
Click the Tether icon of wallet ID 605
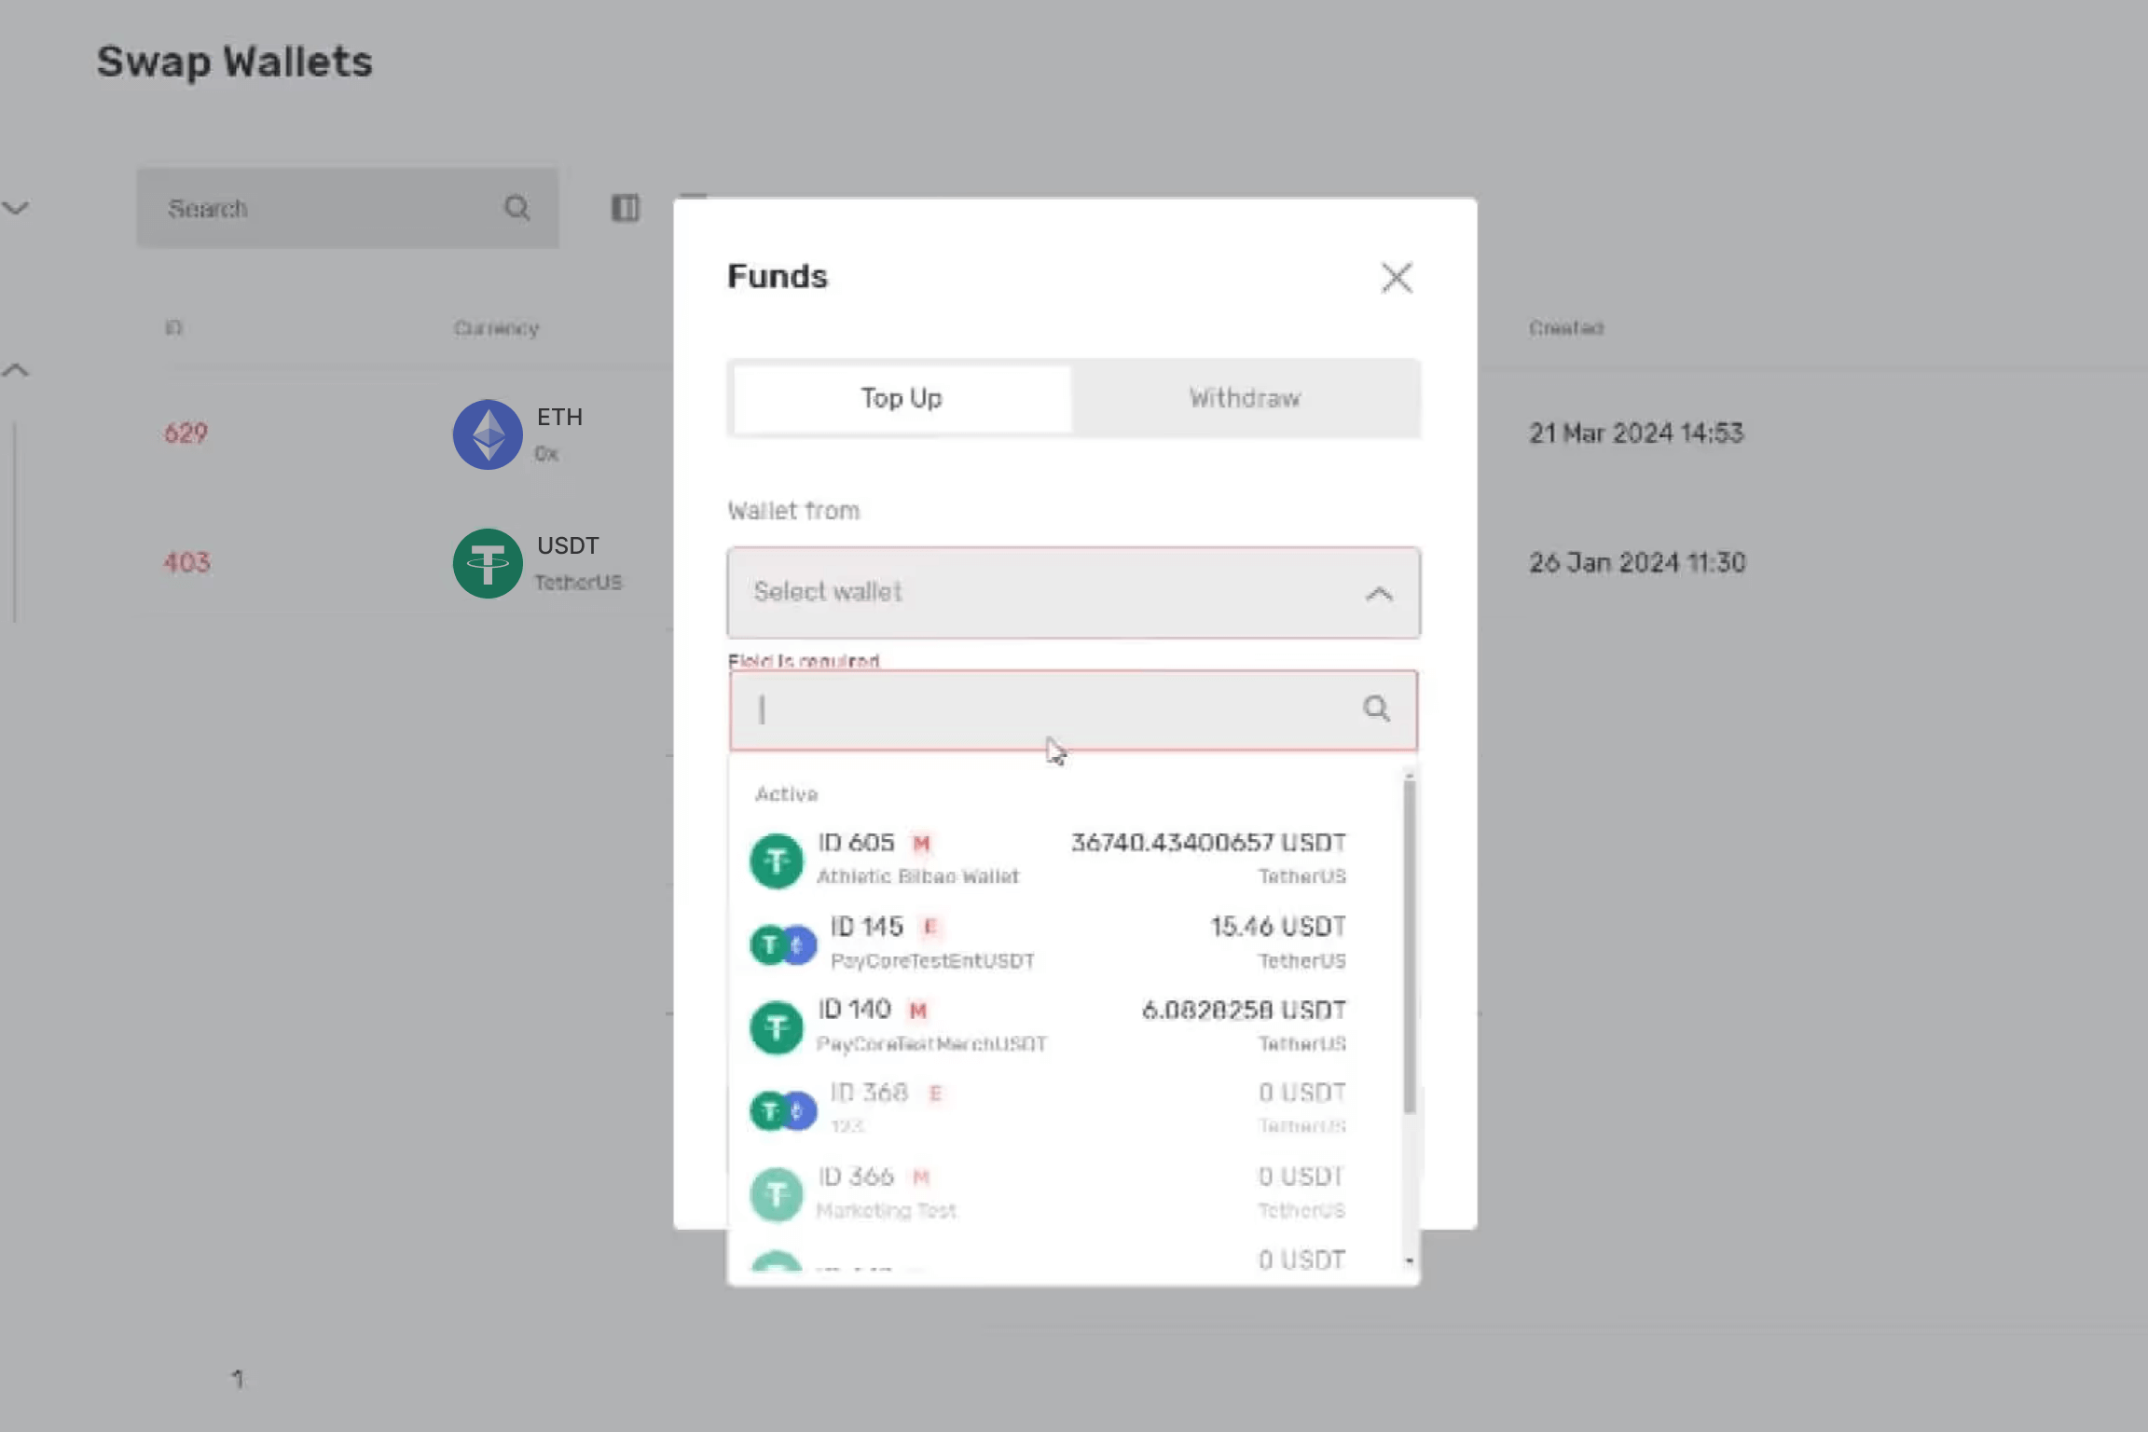[x=776, y=860]
